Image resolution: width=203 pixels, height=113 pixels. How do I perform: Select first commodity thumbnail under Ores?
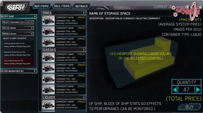coord(48,21)
